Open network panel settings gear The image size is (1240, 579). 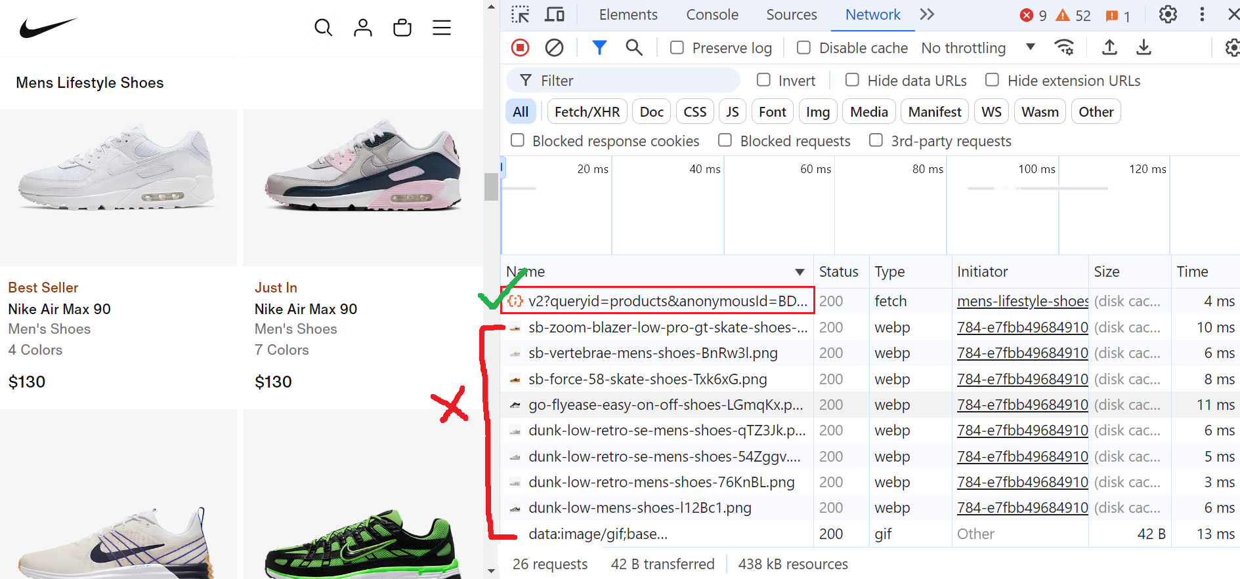point(1231,47)
